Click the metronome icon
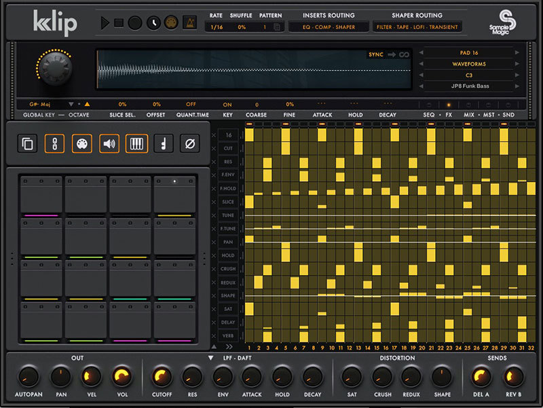 [190, 23]
